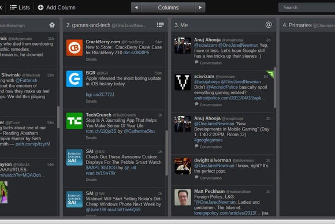Click the conversation bubble icon on sciwizam tweet
Viewport: 335px width, 224px height.
[196, 104]
